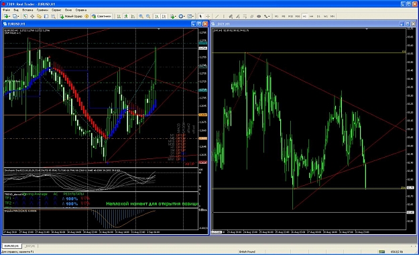Select the Crosshair tool
Image resolution: width=419 pixels, height=255 pixels.
208,16
